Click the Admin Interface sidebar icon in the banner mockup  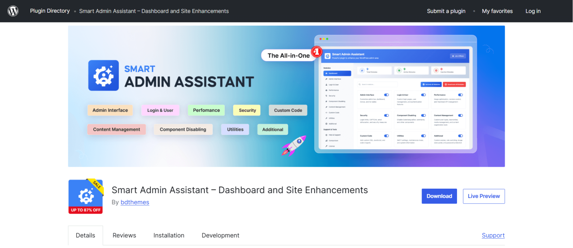(326, 79)
